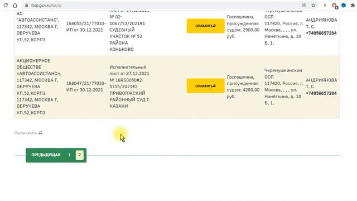The width and height of the screenshot is (357, 201).
Task: Select Госпошлина 4200.00 руб. amount text
Action: click(243, 87)
